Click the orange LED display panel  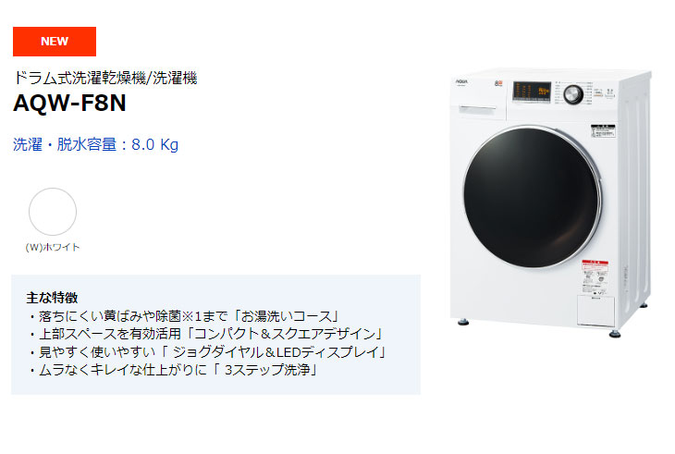pos(532,92)
